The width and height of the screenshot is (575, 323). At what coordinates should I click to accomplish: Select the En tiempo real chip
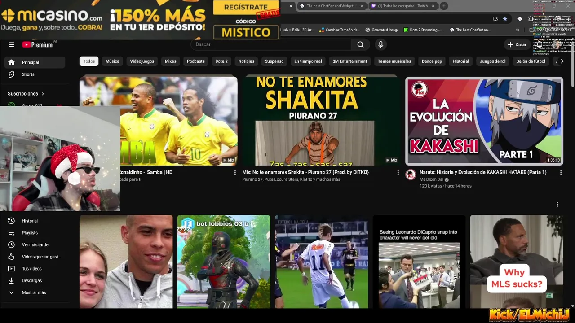click(x=308, y=61)
